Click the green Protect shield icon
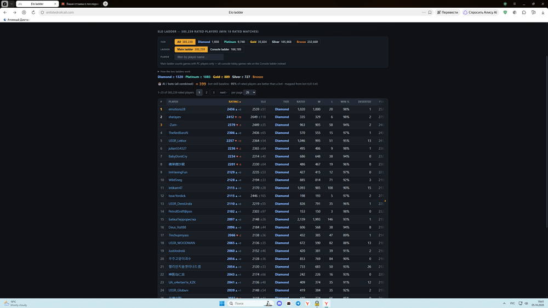The width and height of the screenshot is (548, 308). click(505, 12)
